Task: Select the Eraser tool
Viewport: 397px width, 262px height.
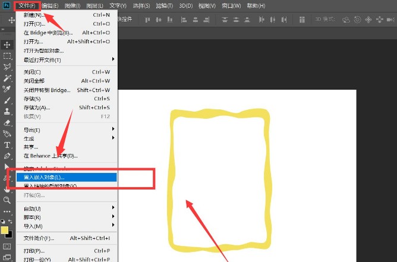Action: pos(7,123)
